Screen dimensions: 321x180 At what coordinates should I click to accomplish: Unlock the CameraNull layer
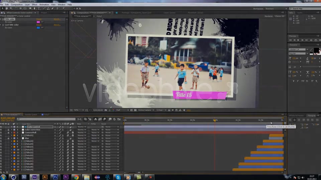[8, 132]
